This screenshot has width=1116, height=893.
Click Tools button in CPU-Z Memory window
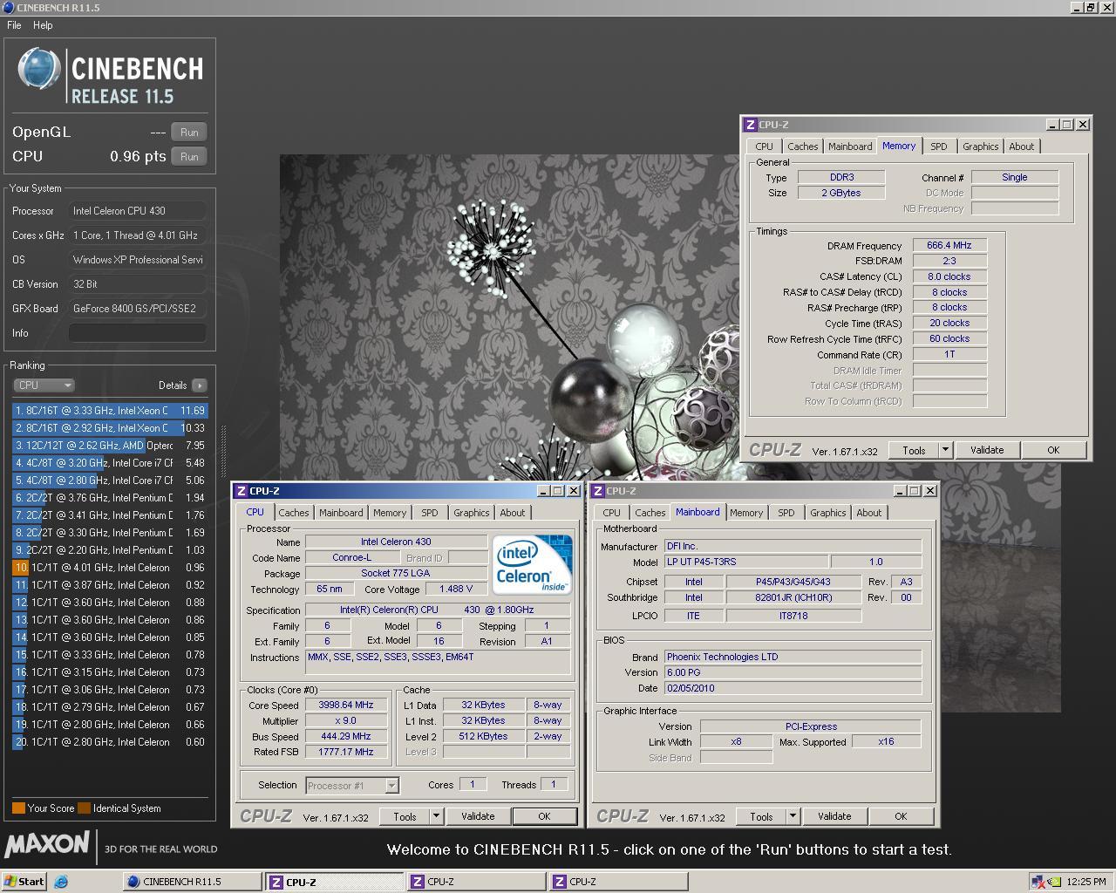tap(914, 451)
